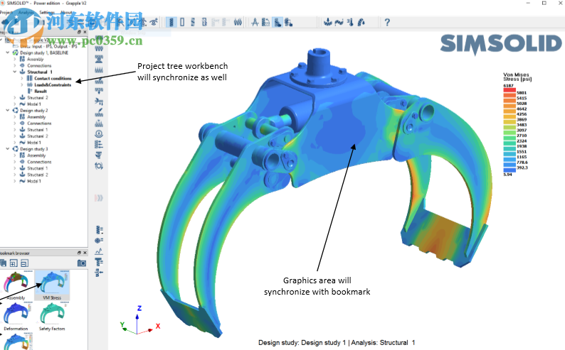Click the circle with down arrow icon in vertical toolbar
565x350 pixels.
tap(99, 134)
